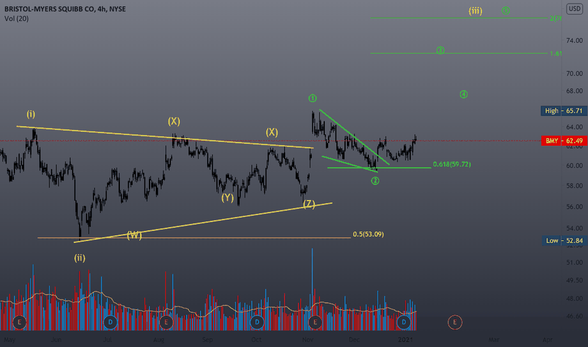
Task: Click the green circled 5 wave label
Action: [x=506, y=11]
